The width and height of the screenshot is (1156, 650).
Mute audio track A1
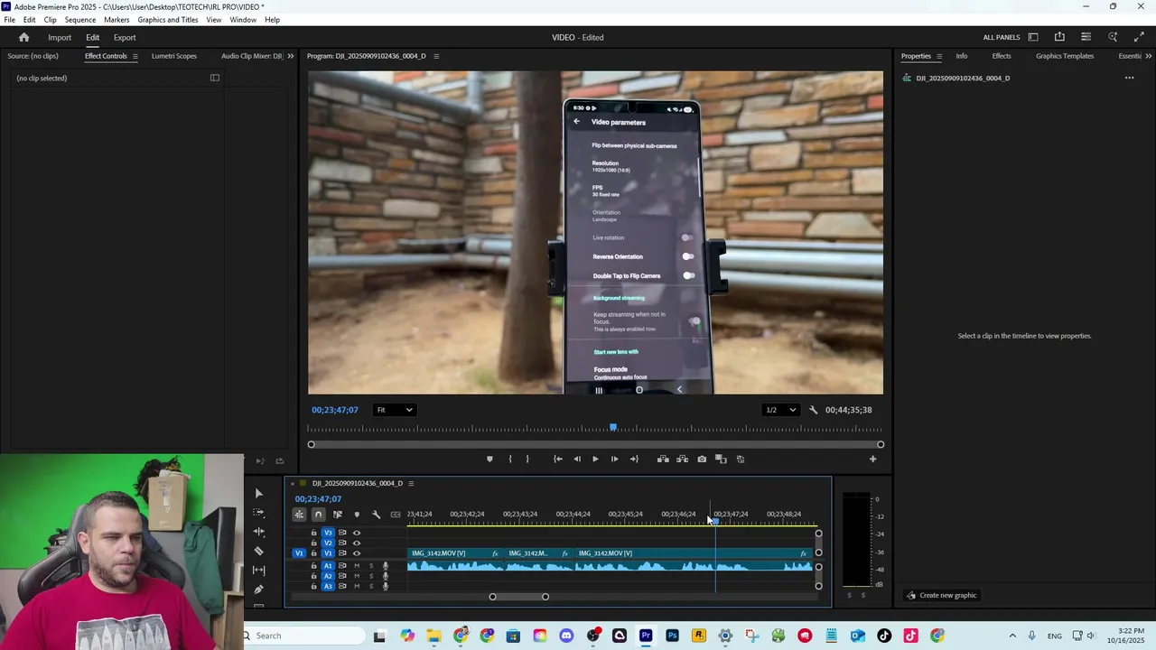tap(357, 566)
